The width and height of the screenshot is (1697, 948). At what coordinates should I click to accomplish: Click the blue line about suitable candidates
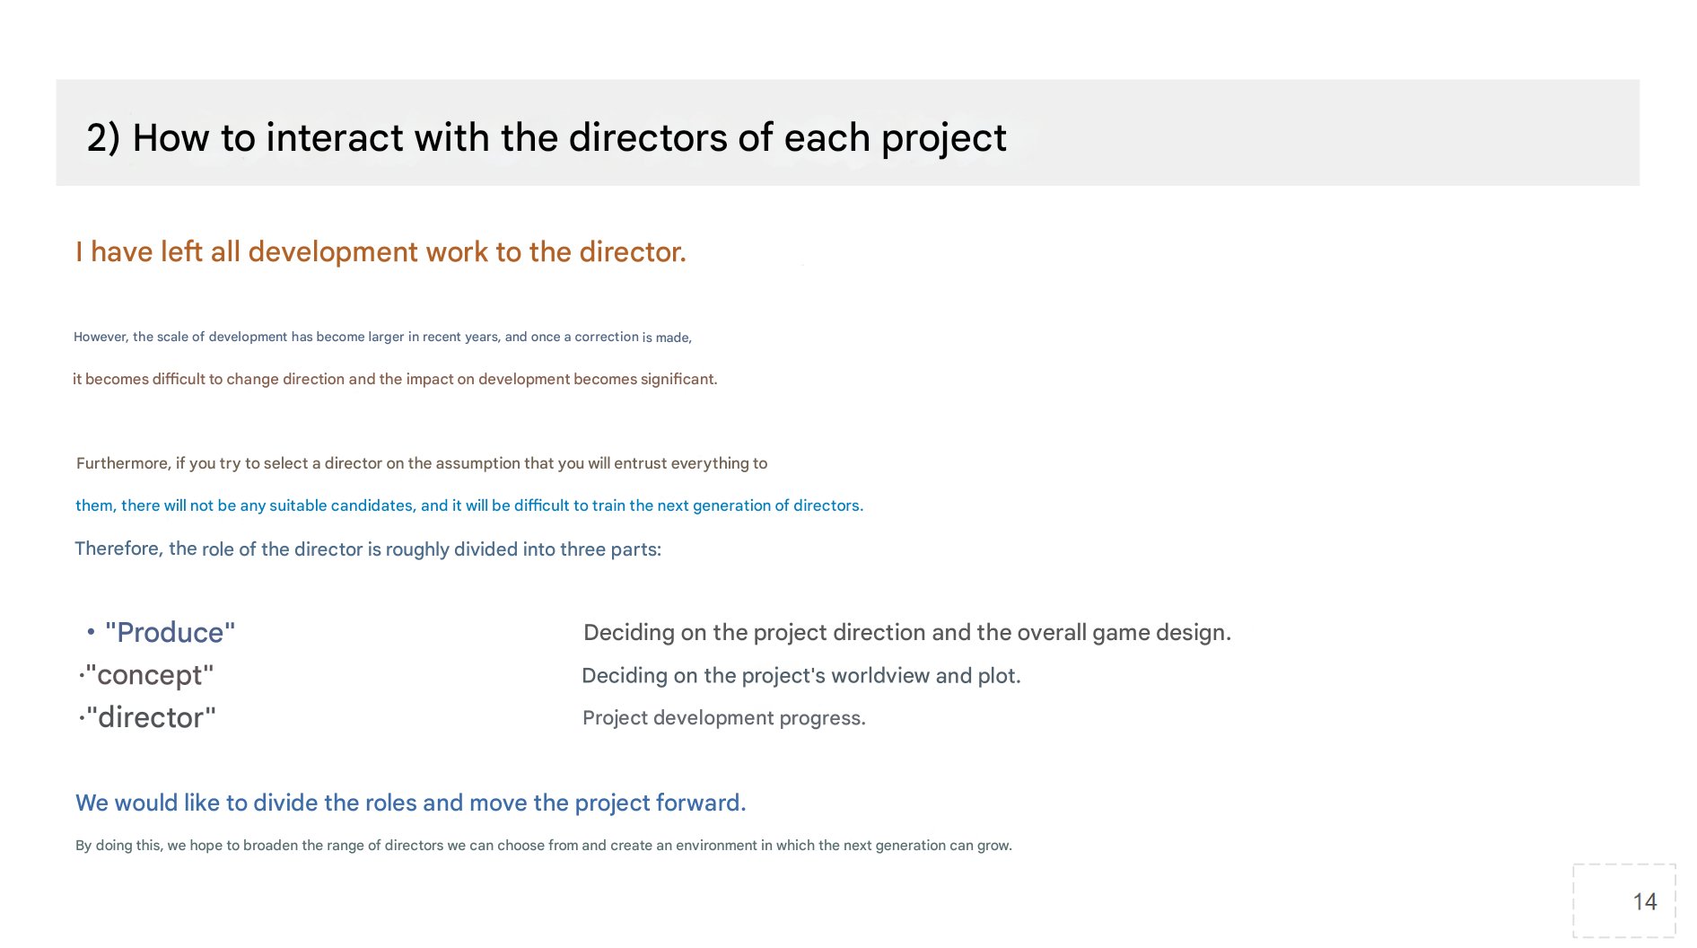point(468,505)
